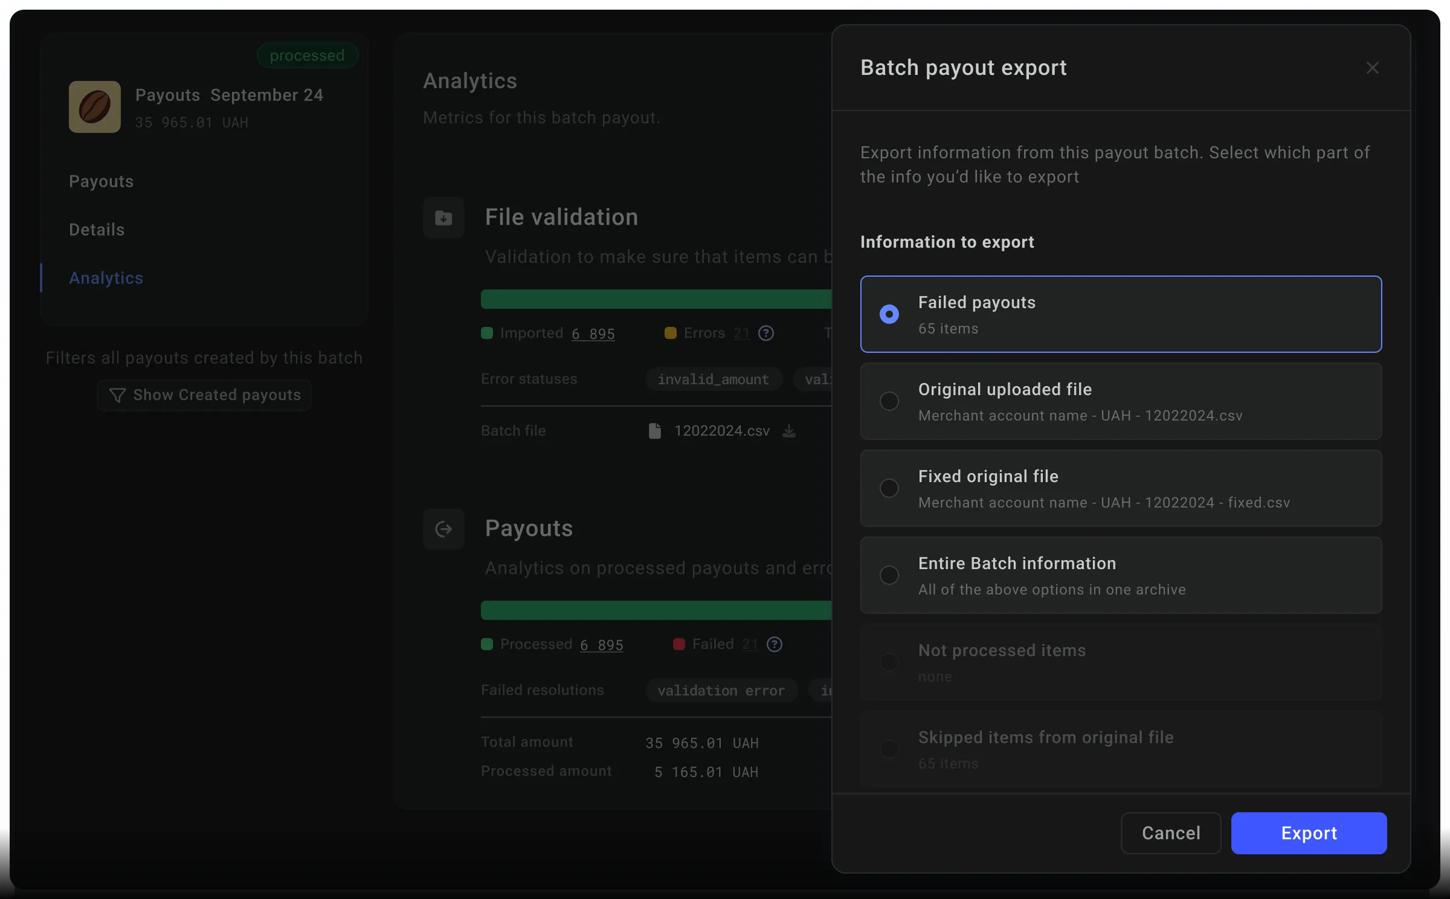Click the File validation green progress bar
This screenshot has height=899, width=1450.
[x=656, y=299]
